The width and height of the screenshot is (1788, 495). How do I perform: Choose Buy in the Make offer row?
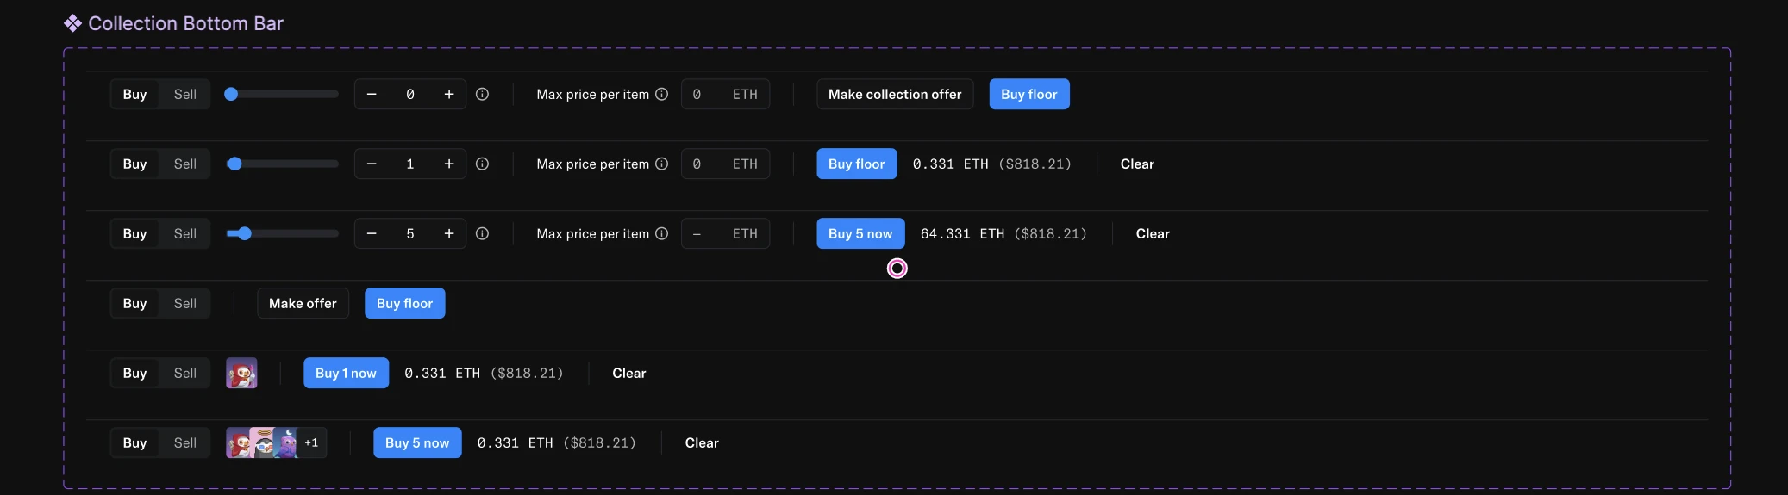coord(134,304)
